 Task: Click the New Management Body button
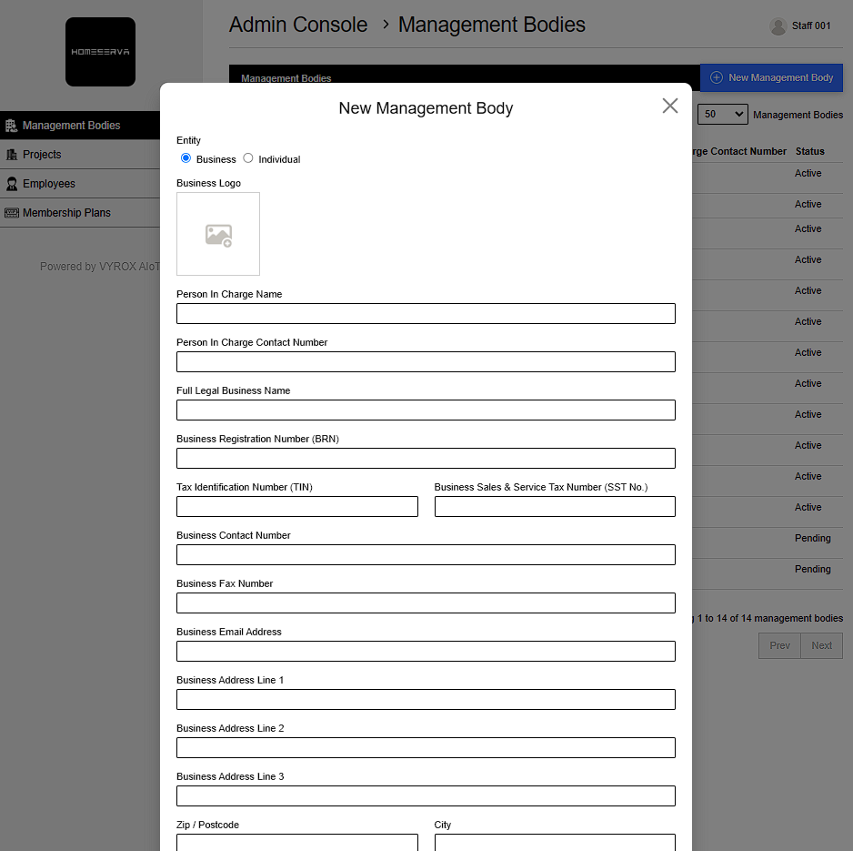click(771, 78)
